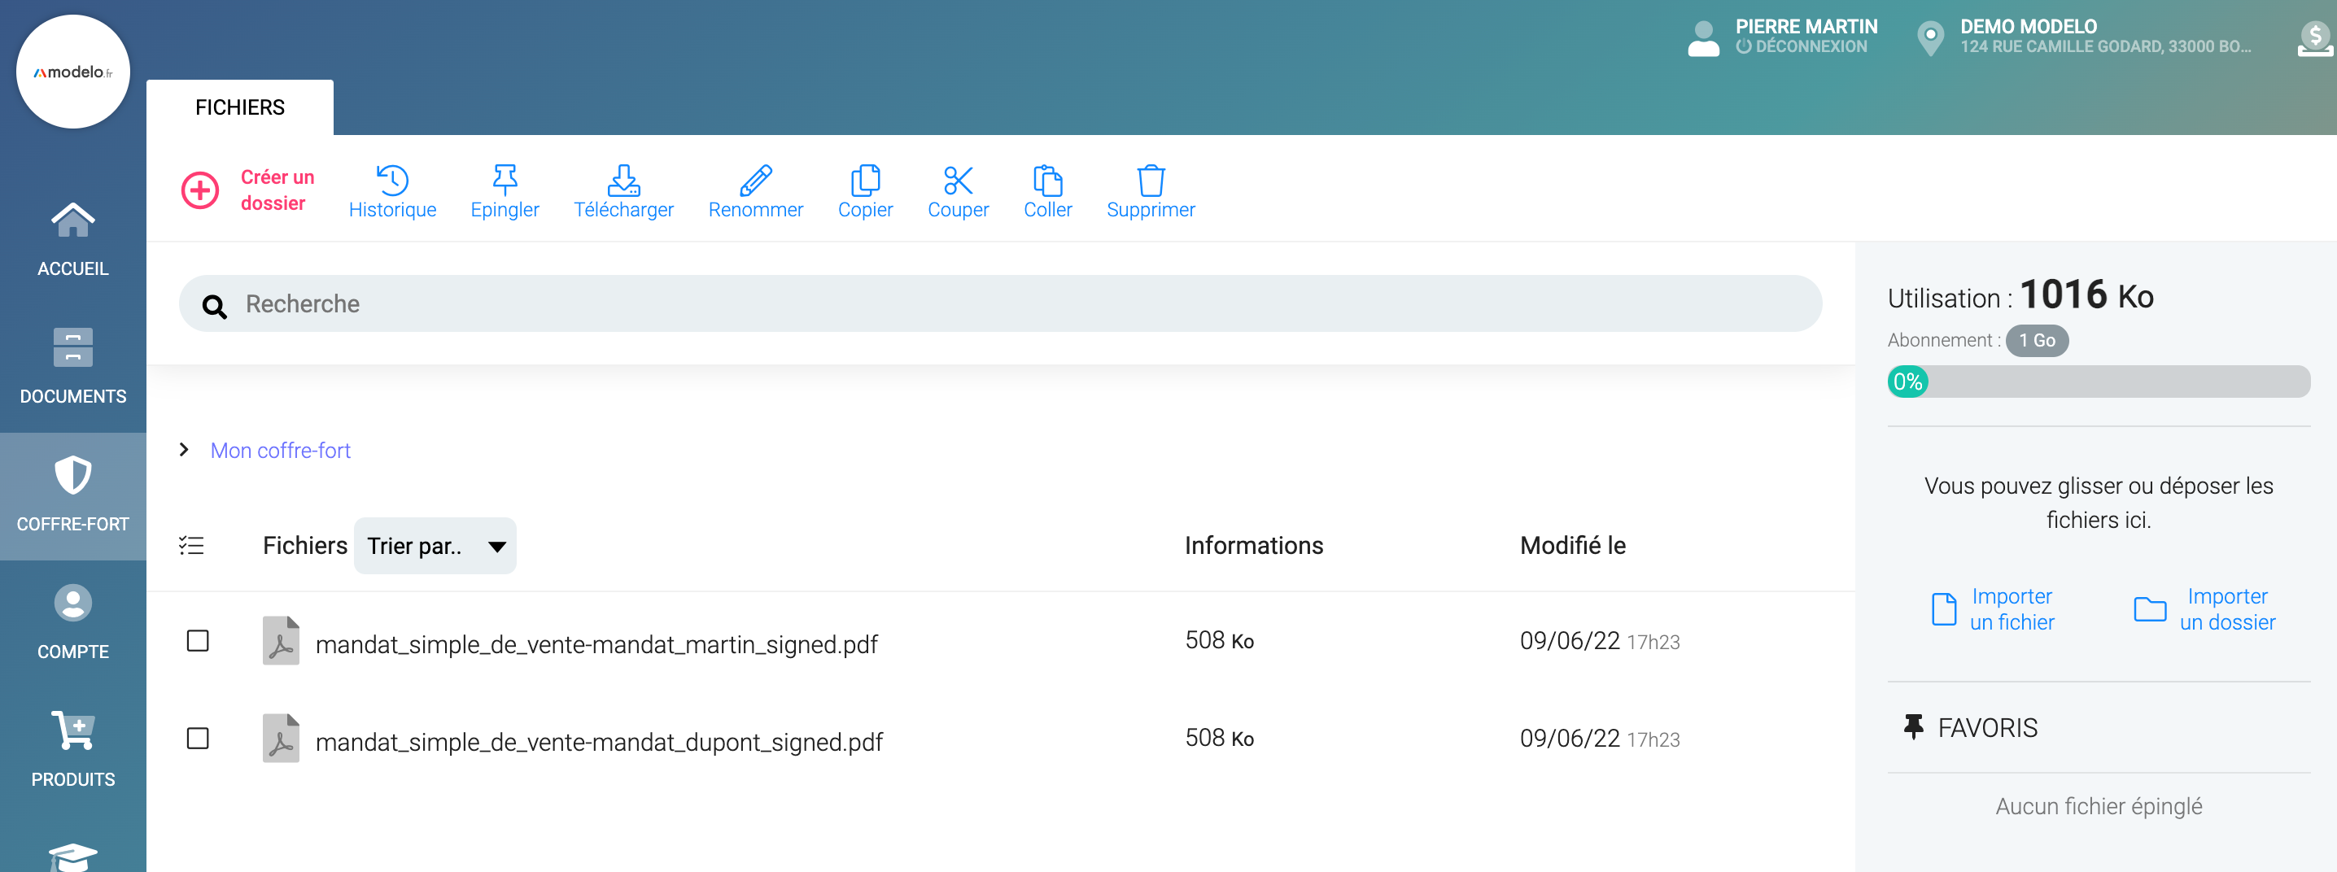
Task: Check the mandat_dupont_signed.pdf checkbox
Action: pos(198,739)
